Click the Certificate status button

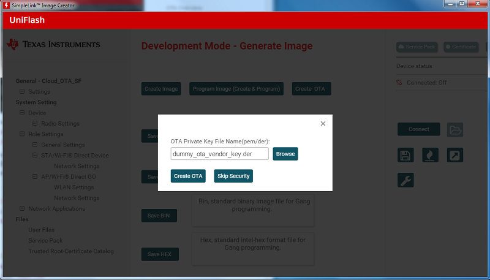[461, 47]
